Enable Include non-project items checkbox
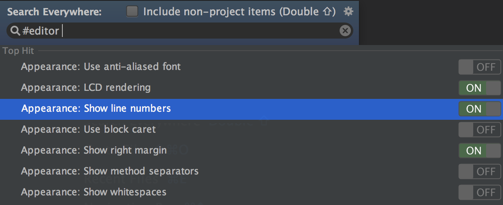The height and width of the screenshot is (205, 503). coord(132,12)
